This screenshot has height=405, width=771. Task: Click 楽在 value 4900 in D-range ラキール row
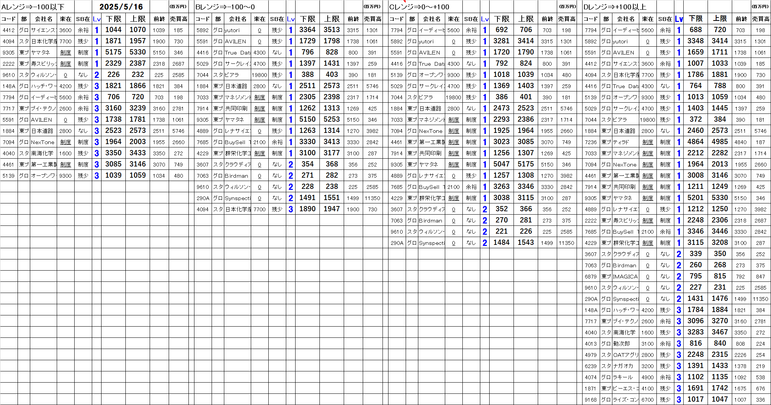pyautogui.click(x=647, y=377)
